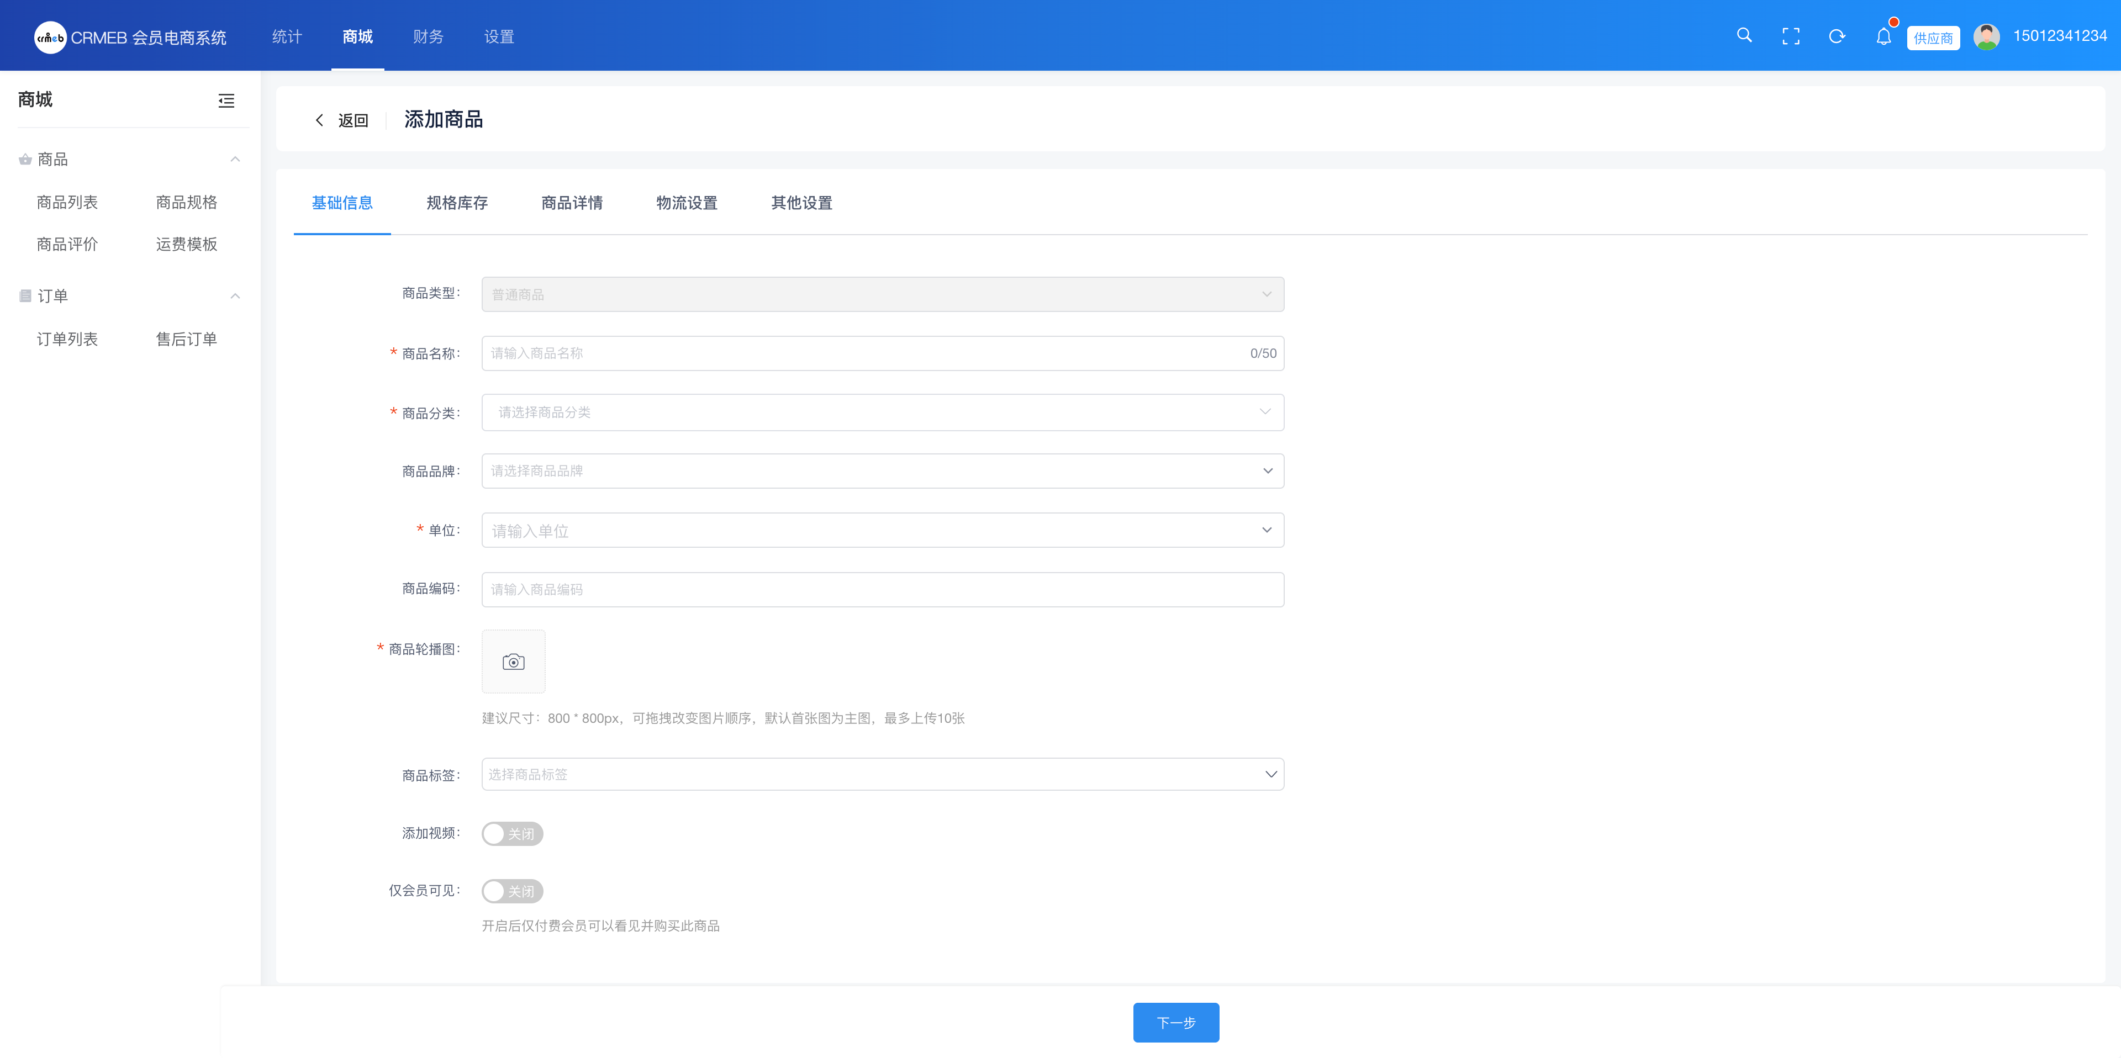Enable the 添加视频 switch
The width and height of the screenshot is (2121, 1058).
pyautogui.click(x=511, y=833)
